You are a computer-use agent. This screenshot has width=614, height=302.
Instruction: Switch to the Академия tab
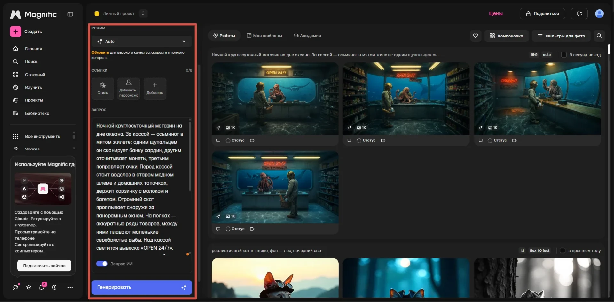[307, 36]
